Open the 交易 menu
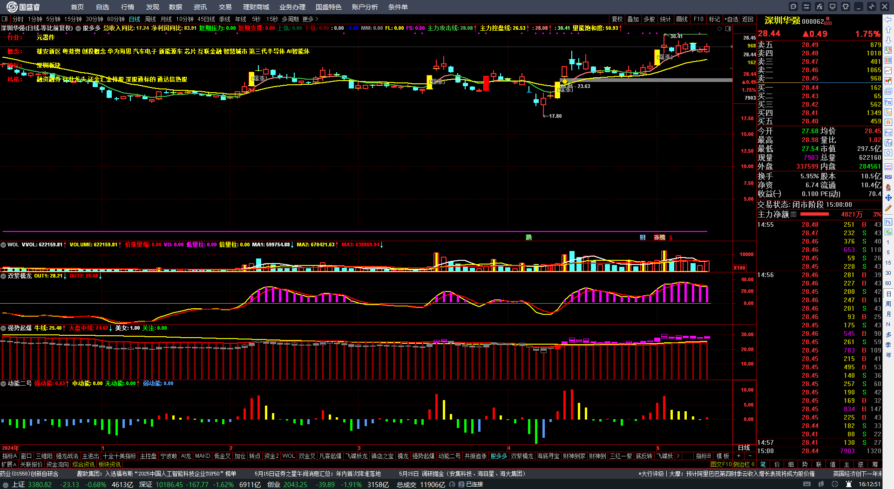 225,7
